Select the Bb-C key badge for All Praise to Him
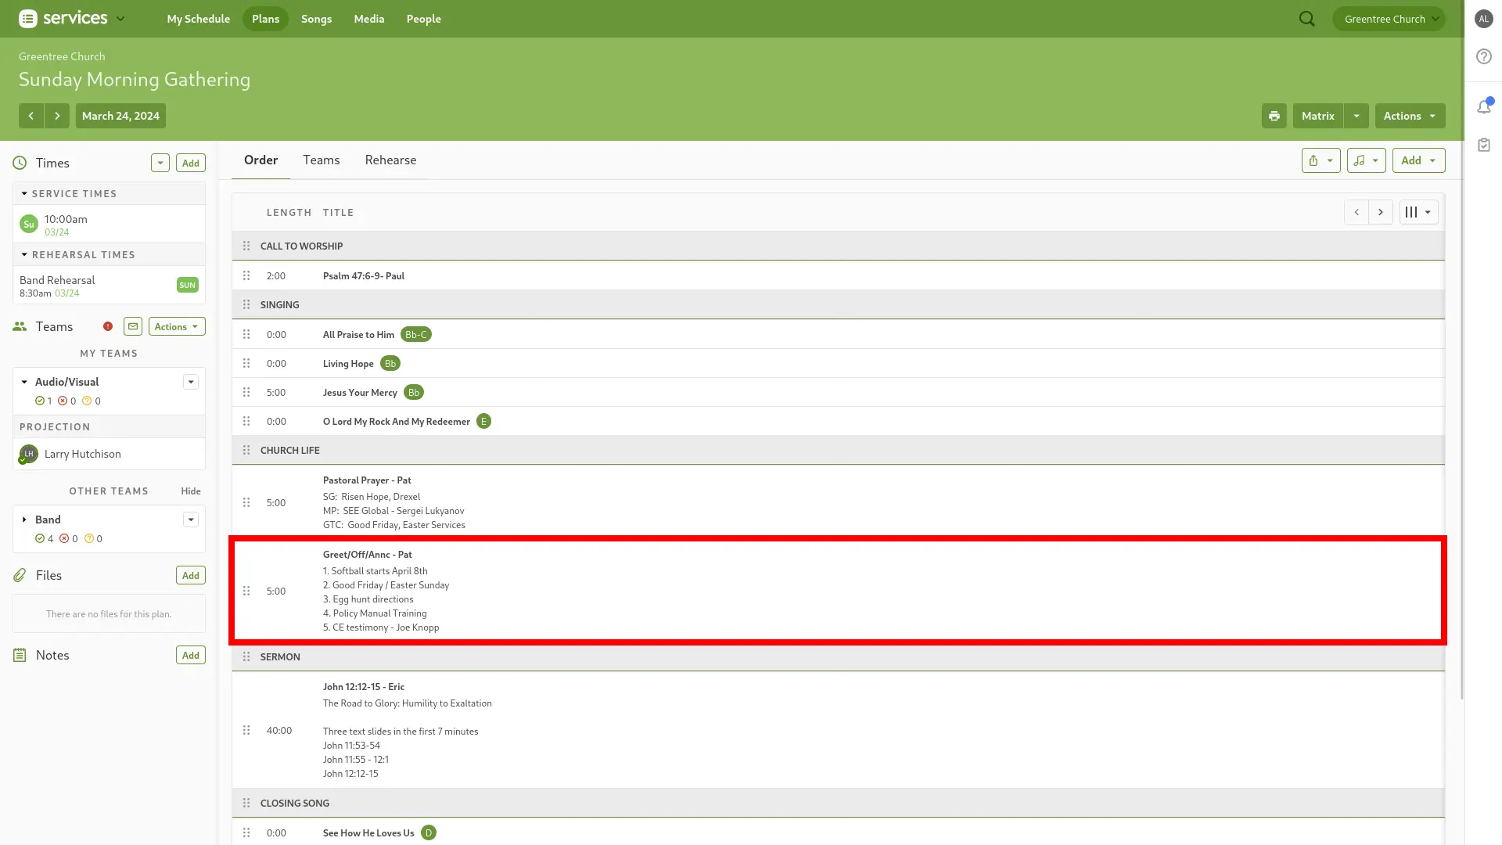Screen dimensions: 1502x845 pyautogui.click(x=415, y=334)
